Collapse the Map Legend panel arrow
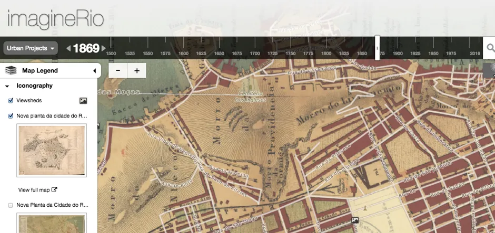 [94, 71]
